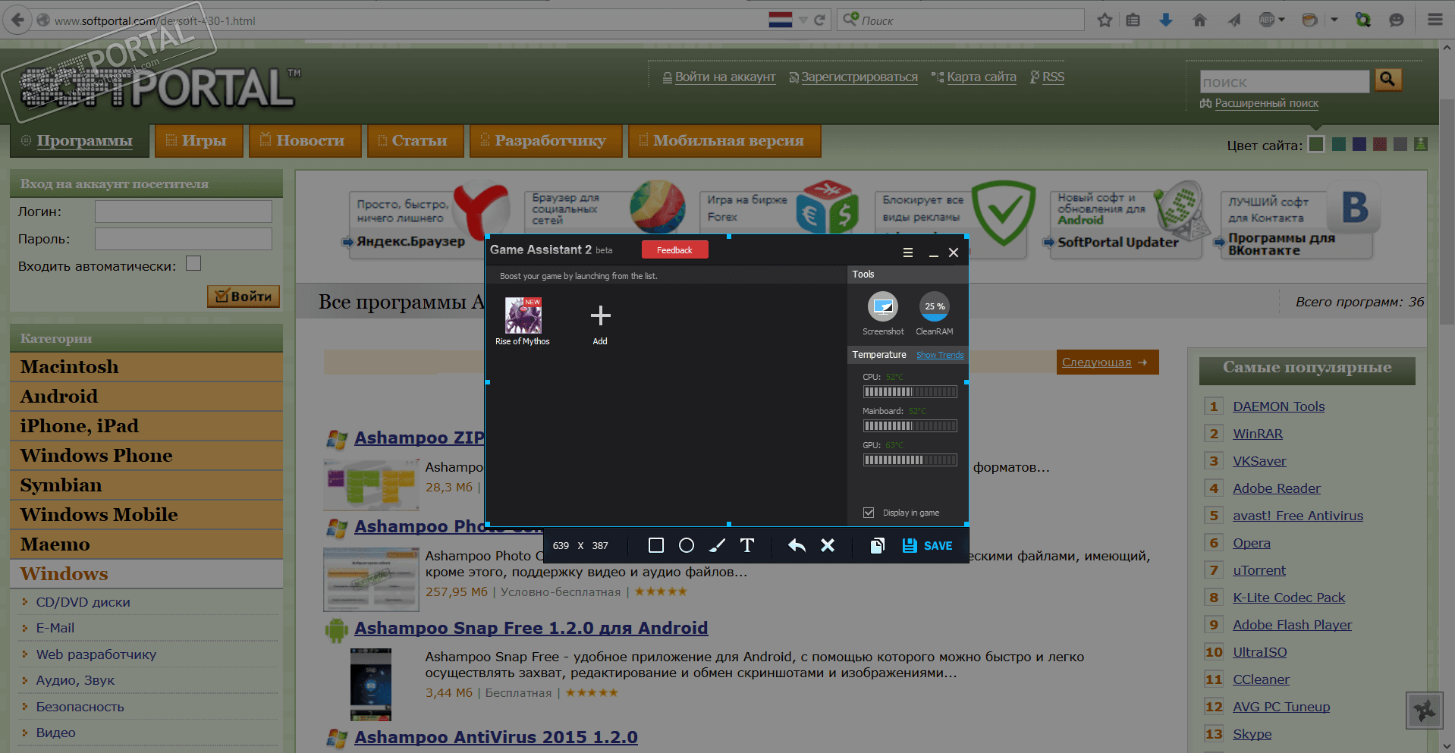Open Расширенный поиск link

[1266, 103]
